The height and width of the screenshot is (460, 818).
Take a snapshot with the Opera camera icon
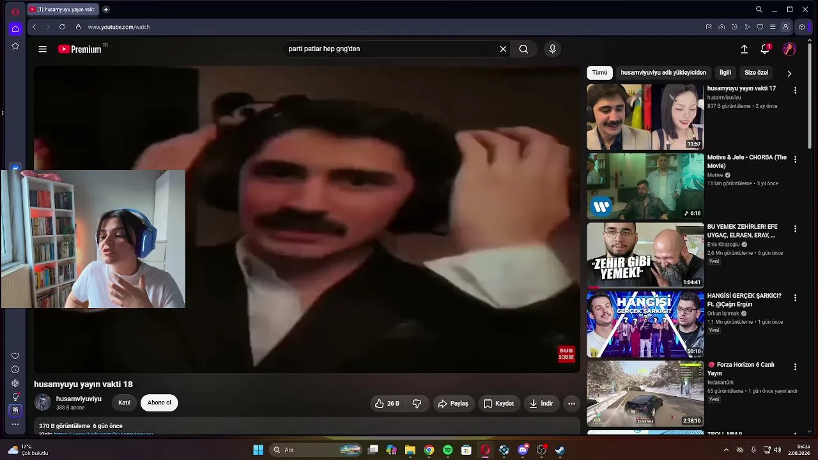[x=722, y=27]
